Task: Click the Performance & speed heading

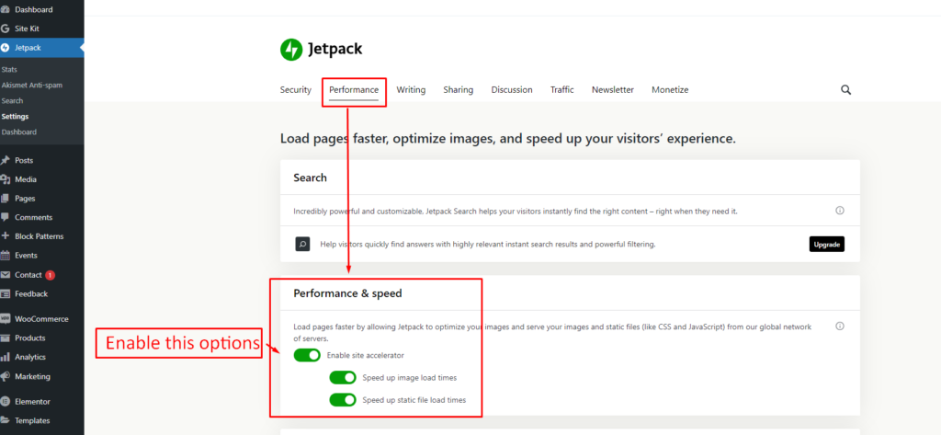Action: pos(347,293)
